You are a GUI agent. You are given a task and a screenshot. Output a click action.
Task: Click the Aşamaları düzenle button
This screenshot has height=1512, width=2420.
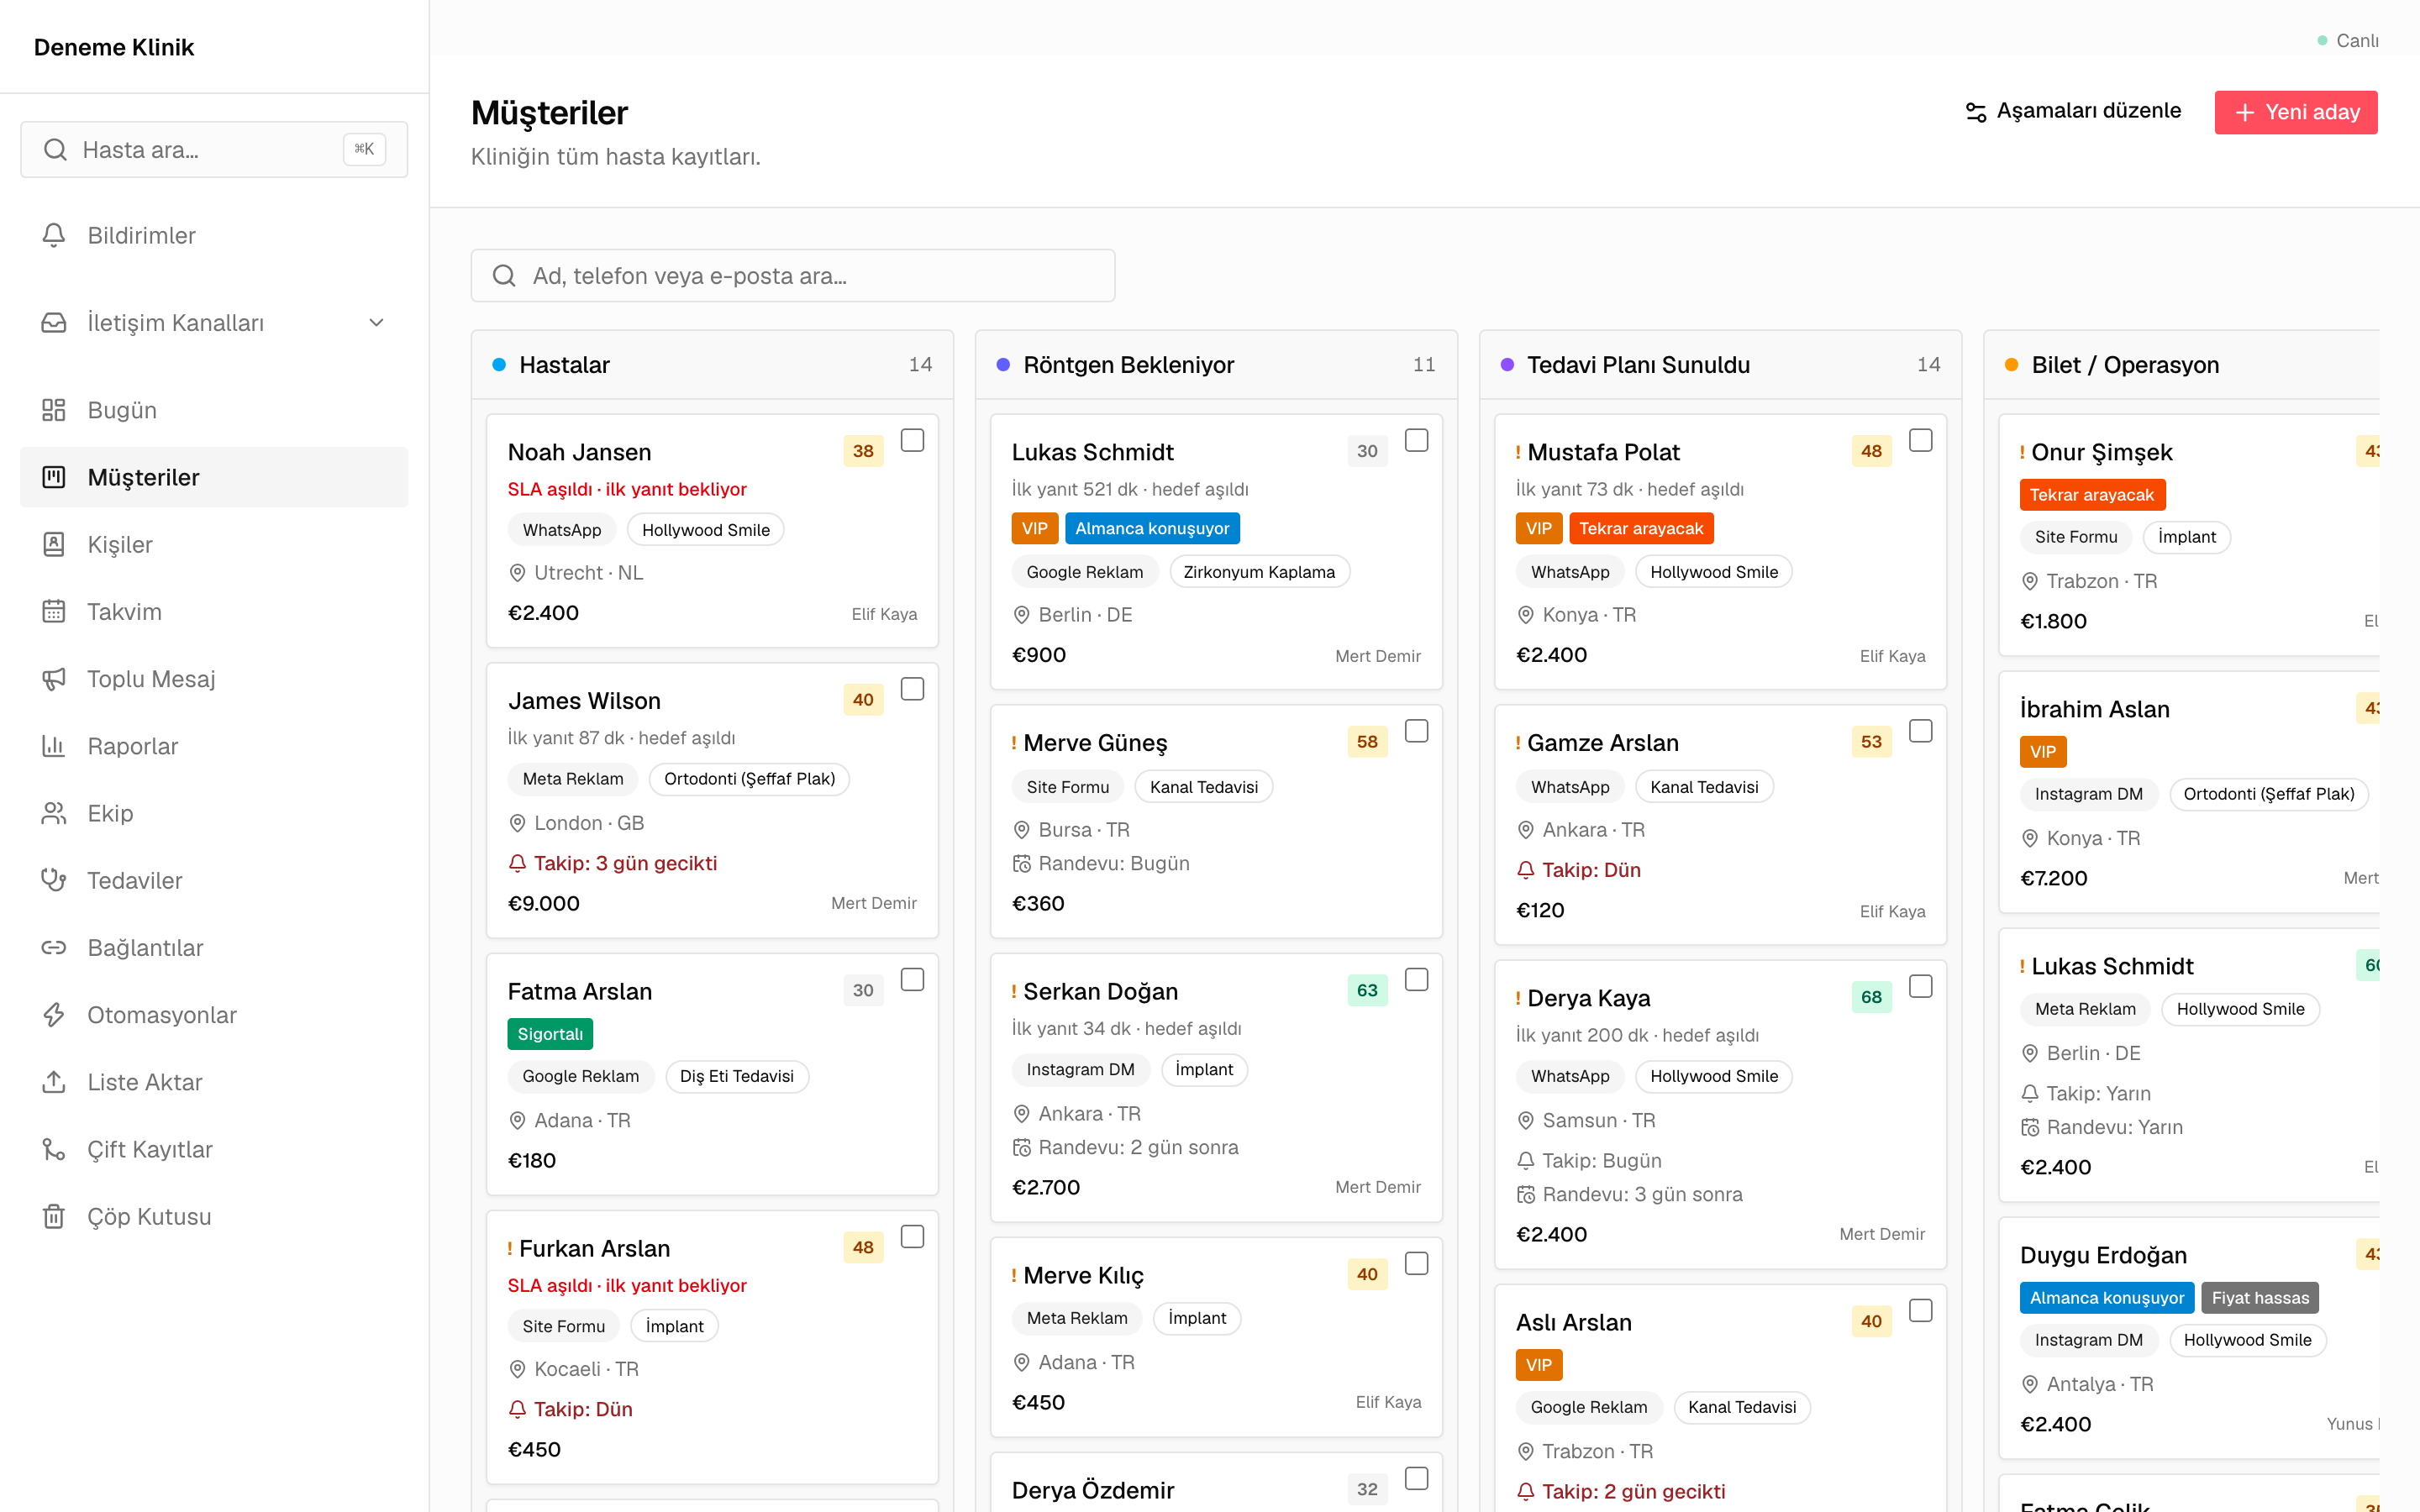[x=2074, y=111]
